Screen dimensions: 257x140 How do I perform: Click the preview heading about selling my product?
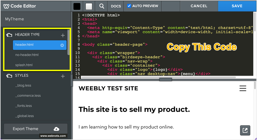134,110
